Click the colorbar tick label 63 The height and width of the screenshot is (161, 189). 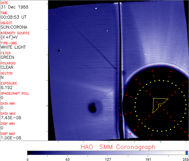click(x=67, y=159)
